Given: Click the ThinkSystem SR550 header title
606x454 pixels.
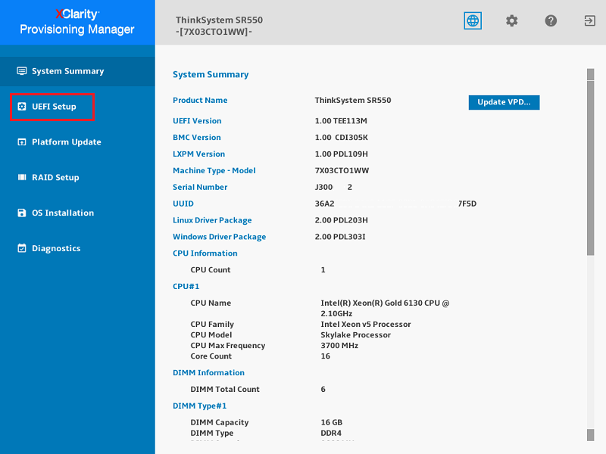Looking at the screenshot, I should (219, 20).
